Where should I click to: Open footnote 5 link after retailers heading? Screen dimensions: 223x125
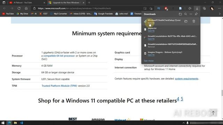coord(182,99)
